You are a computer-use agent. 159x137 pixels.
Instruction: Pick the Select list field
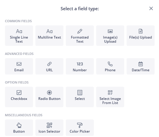(x=80, y=97)
